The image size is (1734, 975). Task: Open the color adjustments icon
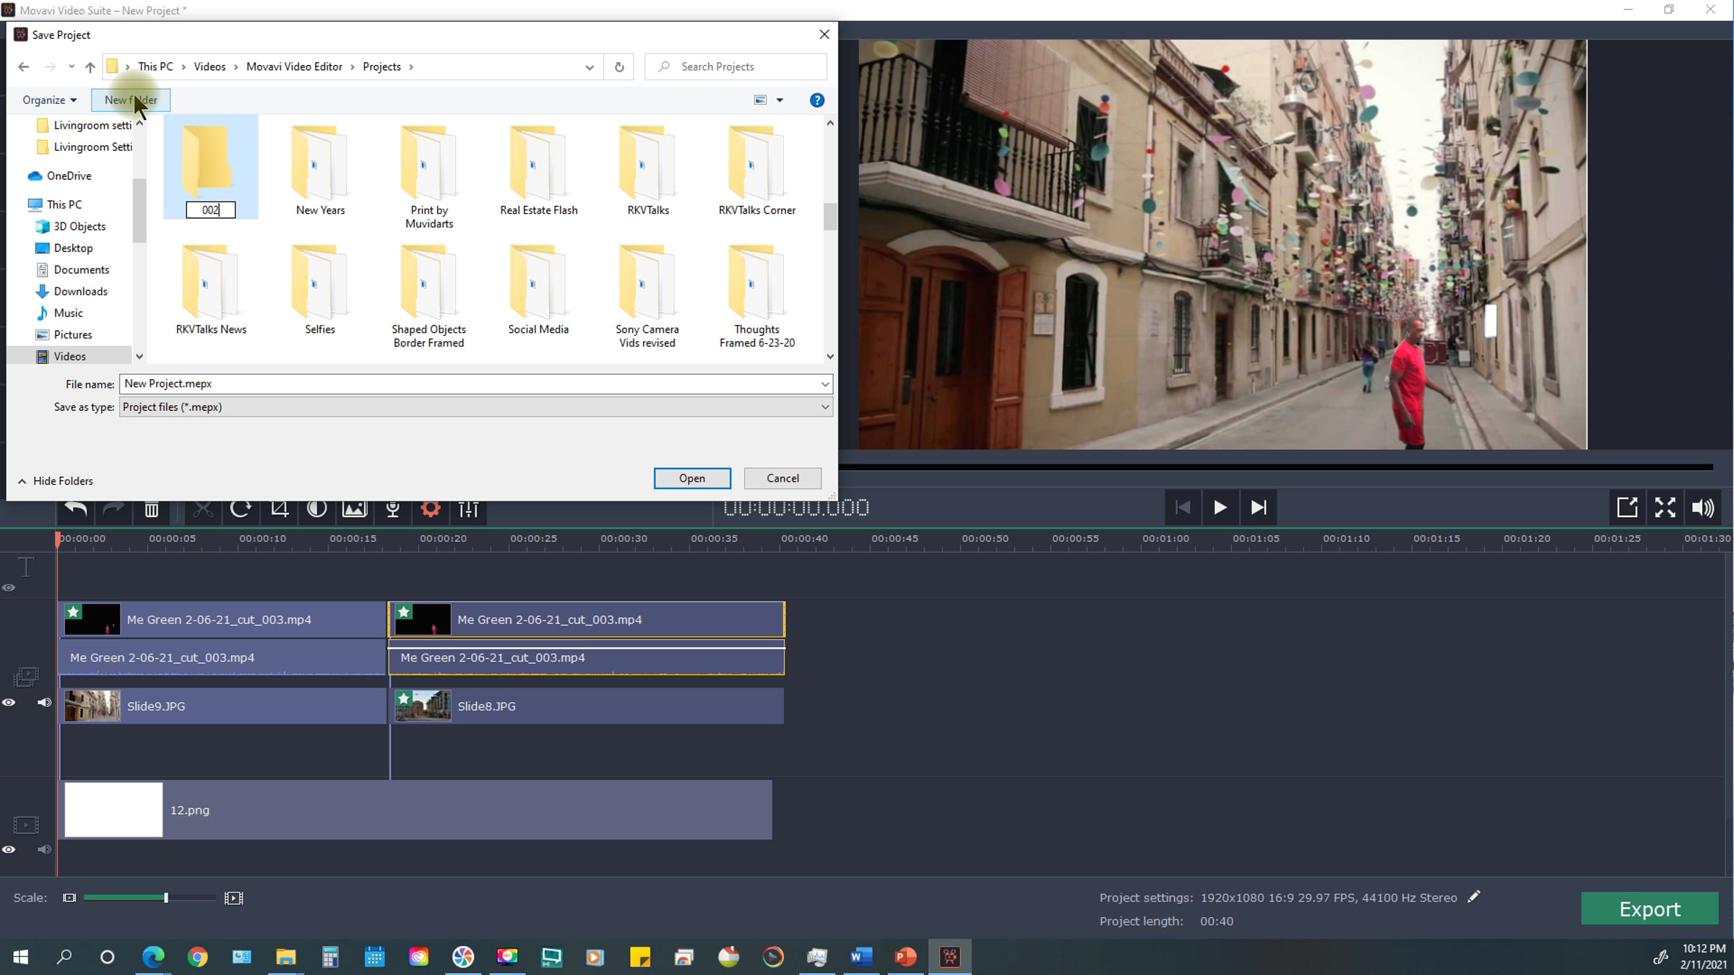(x=316, y=509)
